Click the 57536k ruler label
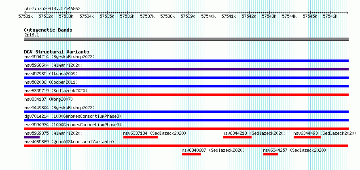Screen dimensions: 360x170 pyautogui.click(x=127, y=16)
